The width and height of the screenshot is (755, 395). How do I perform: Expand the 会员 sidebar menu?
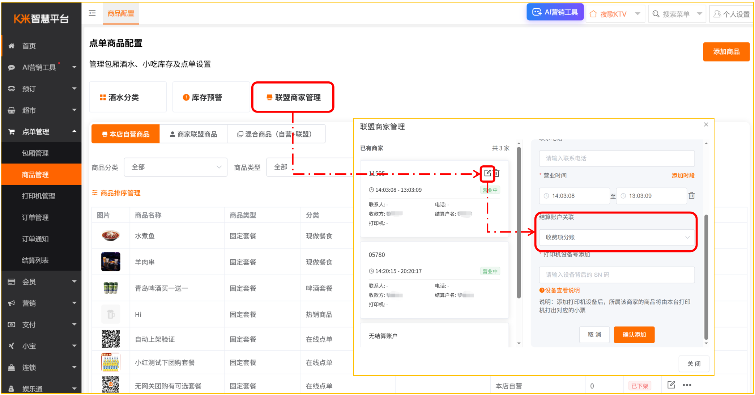tap(75, 281)
